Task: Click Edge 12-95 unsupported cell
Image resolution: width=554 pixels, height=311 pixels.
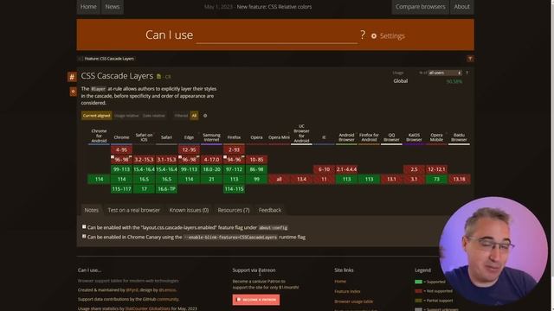Action: click(x=189, y=149)
